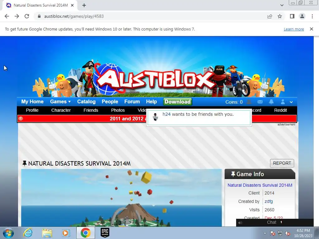Go forward in browser history

pos(17,16)
